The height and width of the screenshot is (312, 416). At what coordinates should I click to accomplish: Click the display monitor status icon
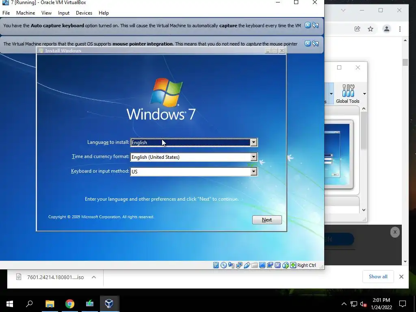click(262, 265)
